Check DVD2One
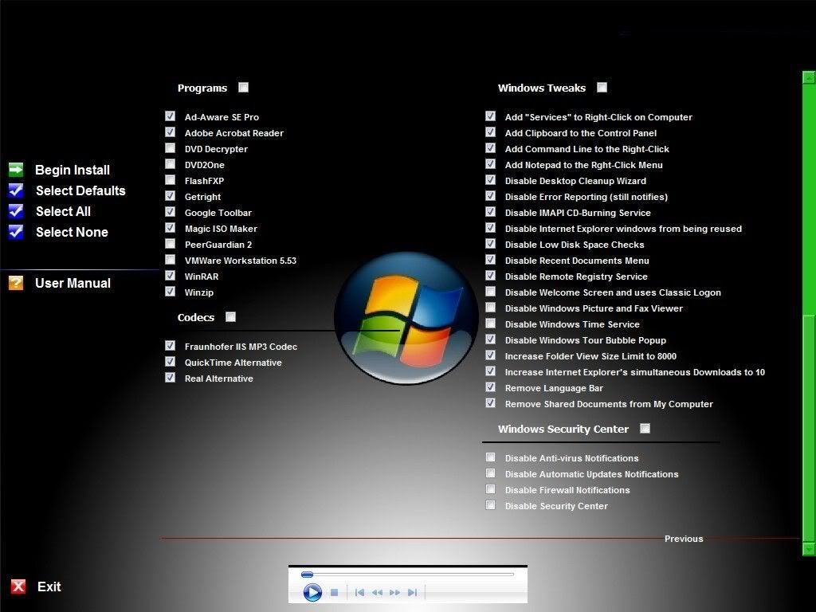 [x=171, y=164]
